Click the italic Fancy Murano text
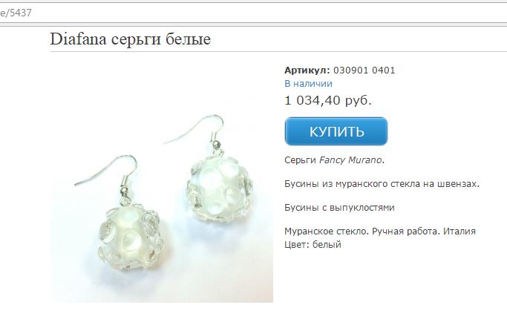This screenshot has height=322, width=507. pos(350,160)
